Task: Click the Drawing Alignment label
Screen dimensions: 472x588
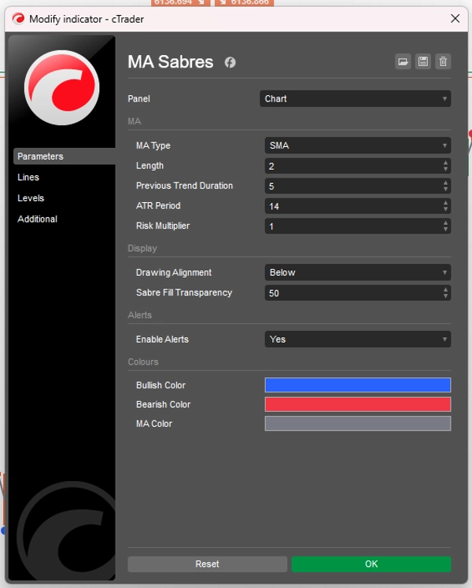Action: coord(174,273)
